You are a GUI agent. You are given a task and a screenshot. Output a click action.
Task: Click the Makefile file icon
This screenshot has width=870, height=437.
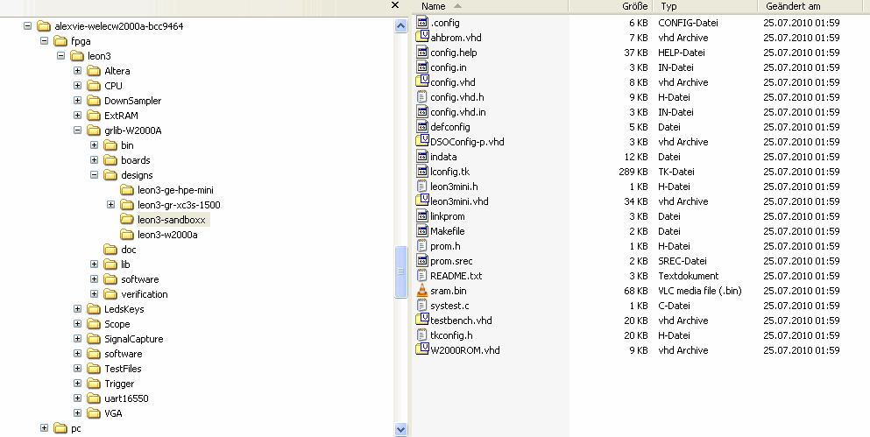422,230
